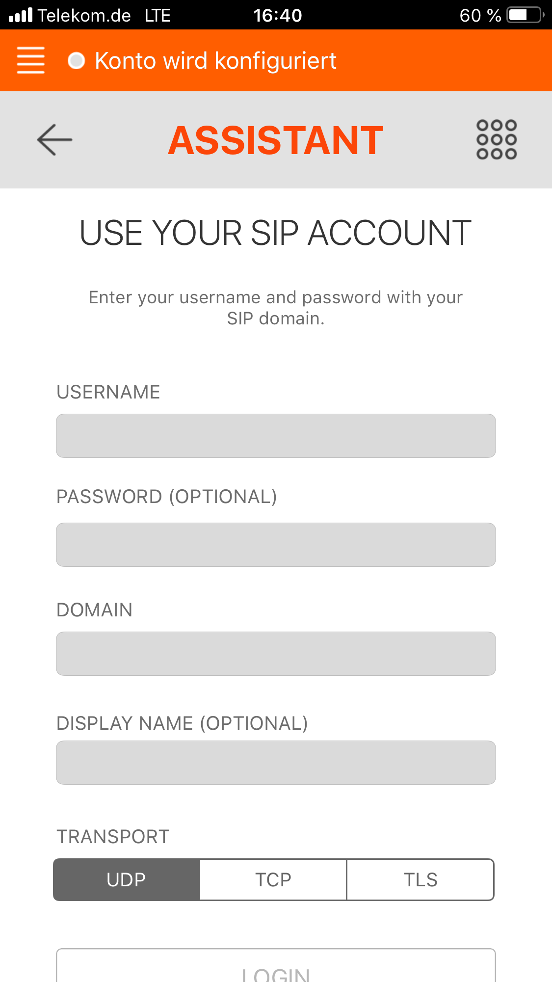
Task: Tap the battery icon in status bar
Action: [525, 15]
